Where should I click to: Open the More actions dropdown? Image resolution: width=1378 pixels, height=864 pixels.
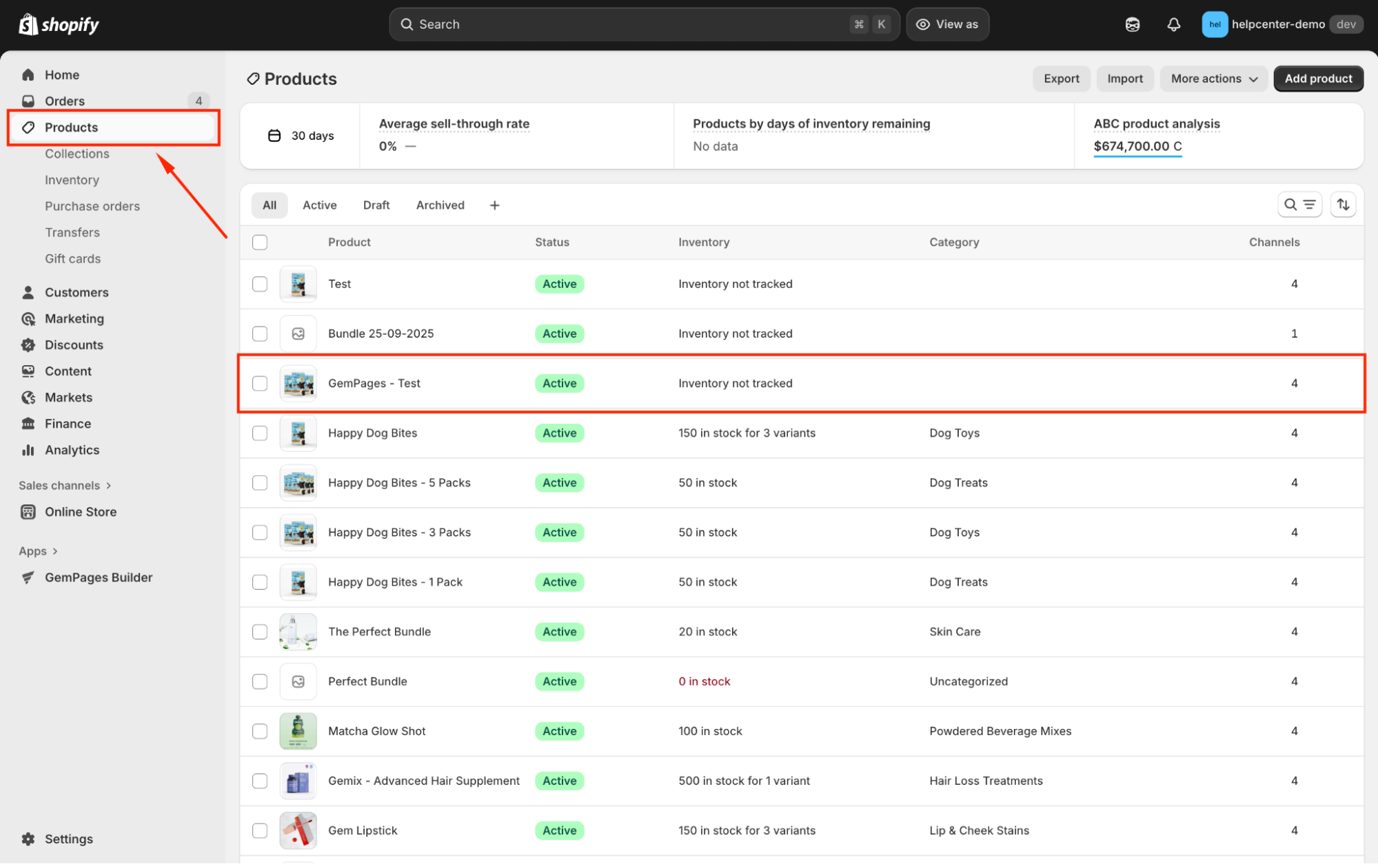pyautogui.click(x=1213, y=79)
